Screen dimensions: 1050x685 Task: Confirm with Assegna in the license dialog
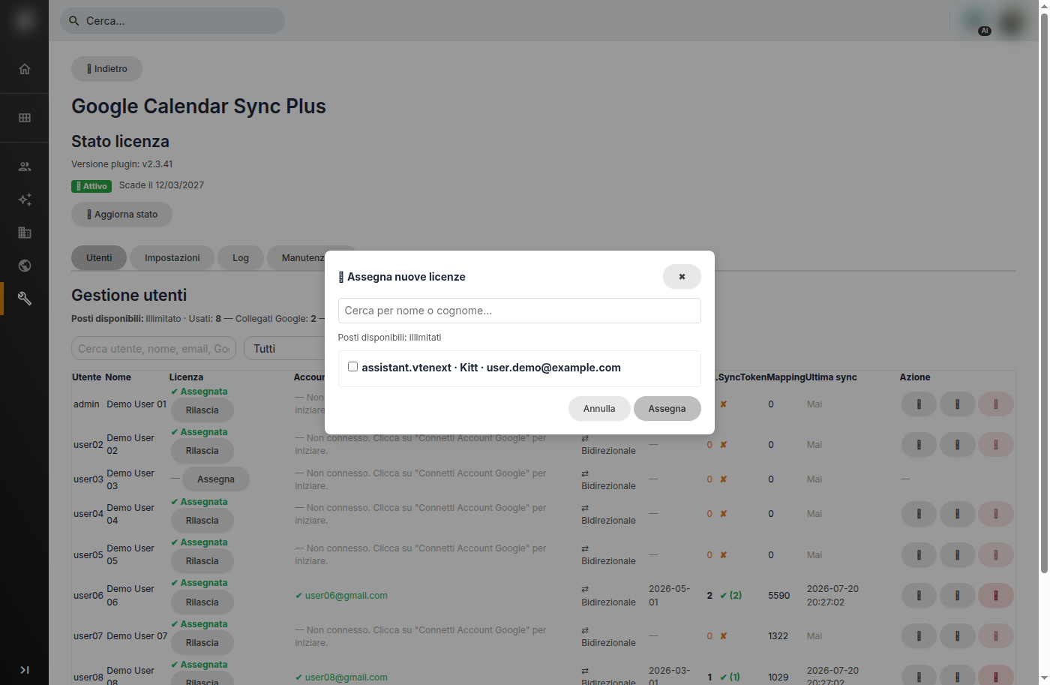(667, 409)
